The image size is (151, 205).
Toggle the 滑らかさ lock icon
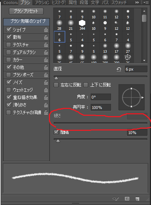(x=46, y=105)
